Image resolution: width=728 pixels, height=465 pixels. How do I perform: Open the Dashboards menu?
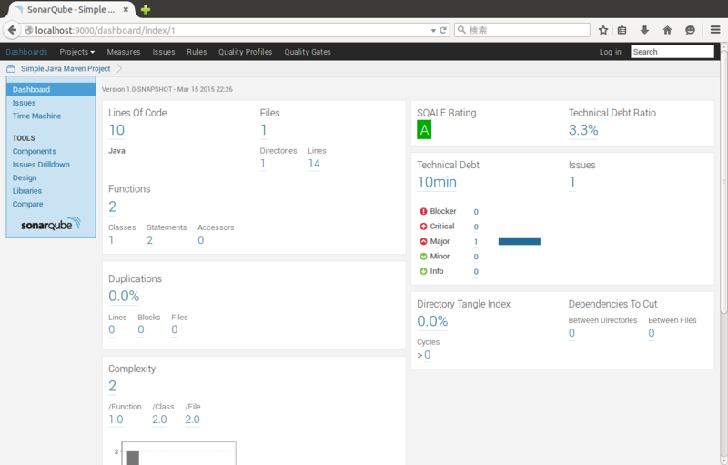click(26, 52)
